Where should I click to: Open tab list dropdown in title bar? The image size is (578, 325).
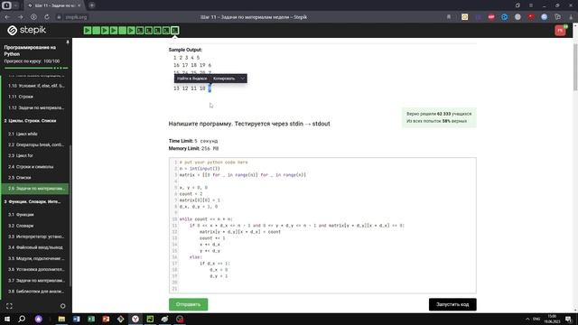pyautogui.click(x=15, y=5)
